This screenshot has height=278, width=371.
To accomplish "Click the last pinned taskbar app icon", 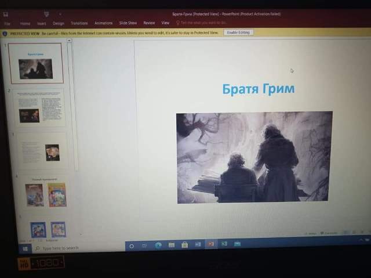I will tap(237, 244).
